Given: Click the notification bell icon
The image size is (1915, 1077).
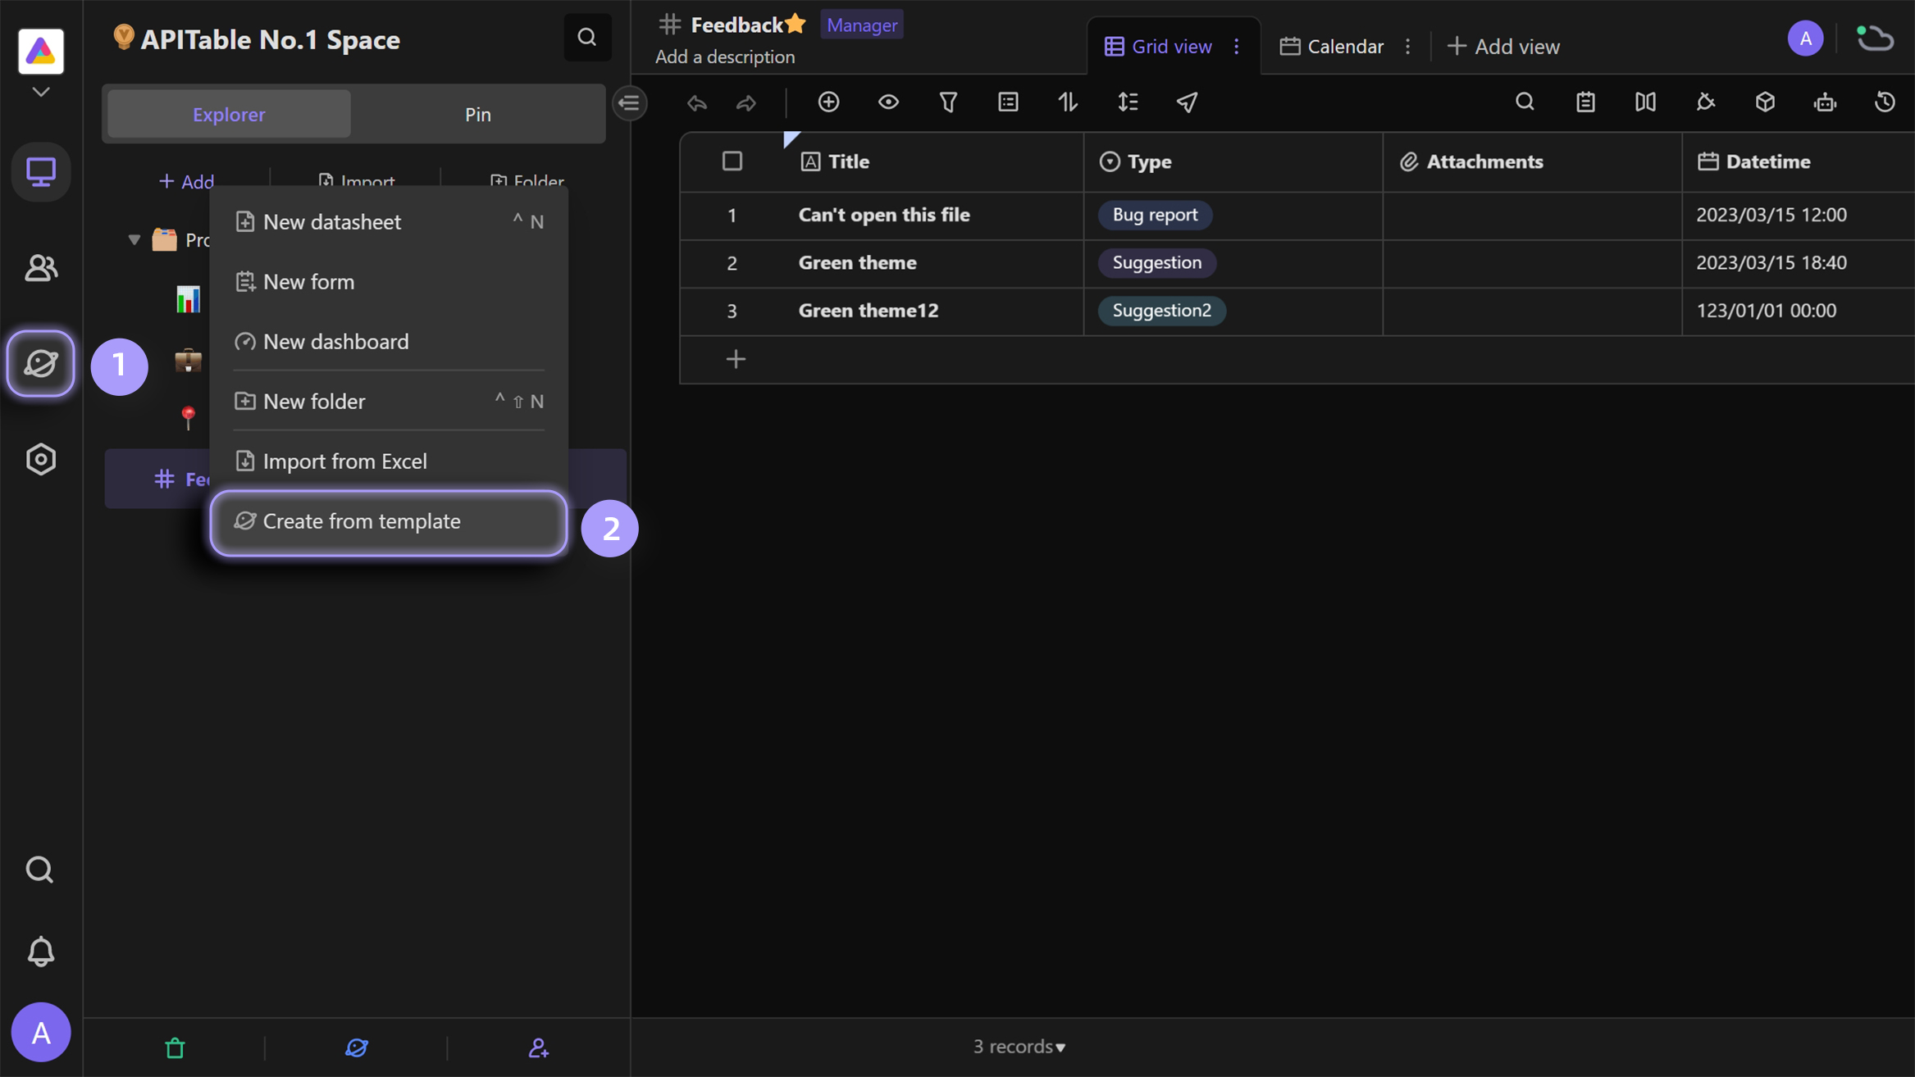Looking at the screenshot, I should [x=39, y=952].
